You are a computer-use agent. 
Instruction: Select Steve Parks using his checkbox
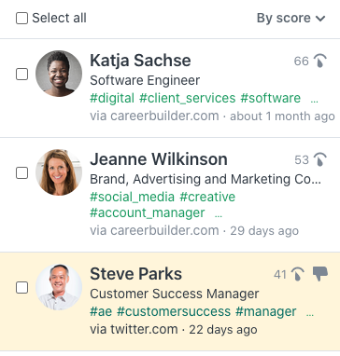pos(21,287)
